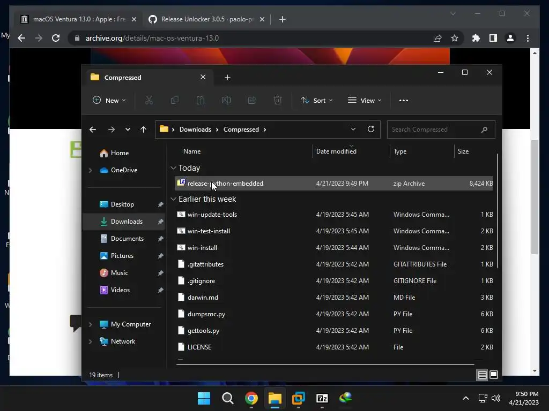Open the Sort dropdown
This screenshot has width=549, height=411.
click(x=316, y=100)
